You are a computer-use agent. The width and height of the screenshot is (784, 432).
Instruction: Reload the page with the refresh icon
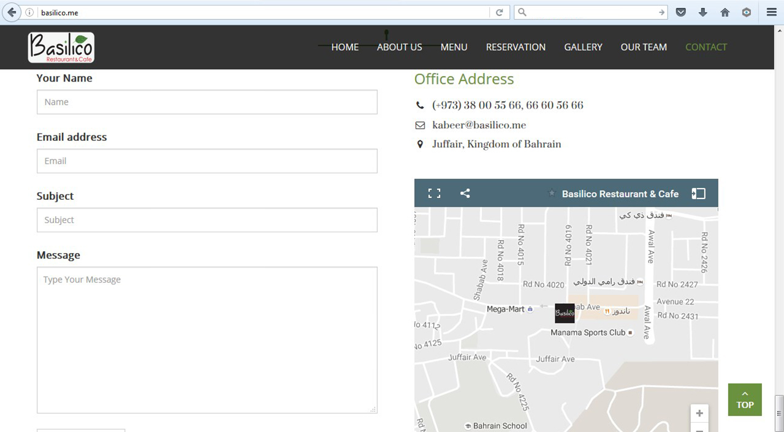click(x=500, y=12)
